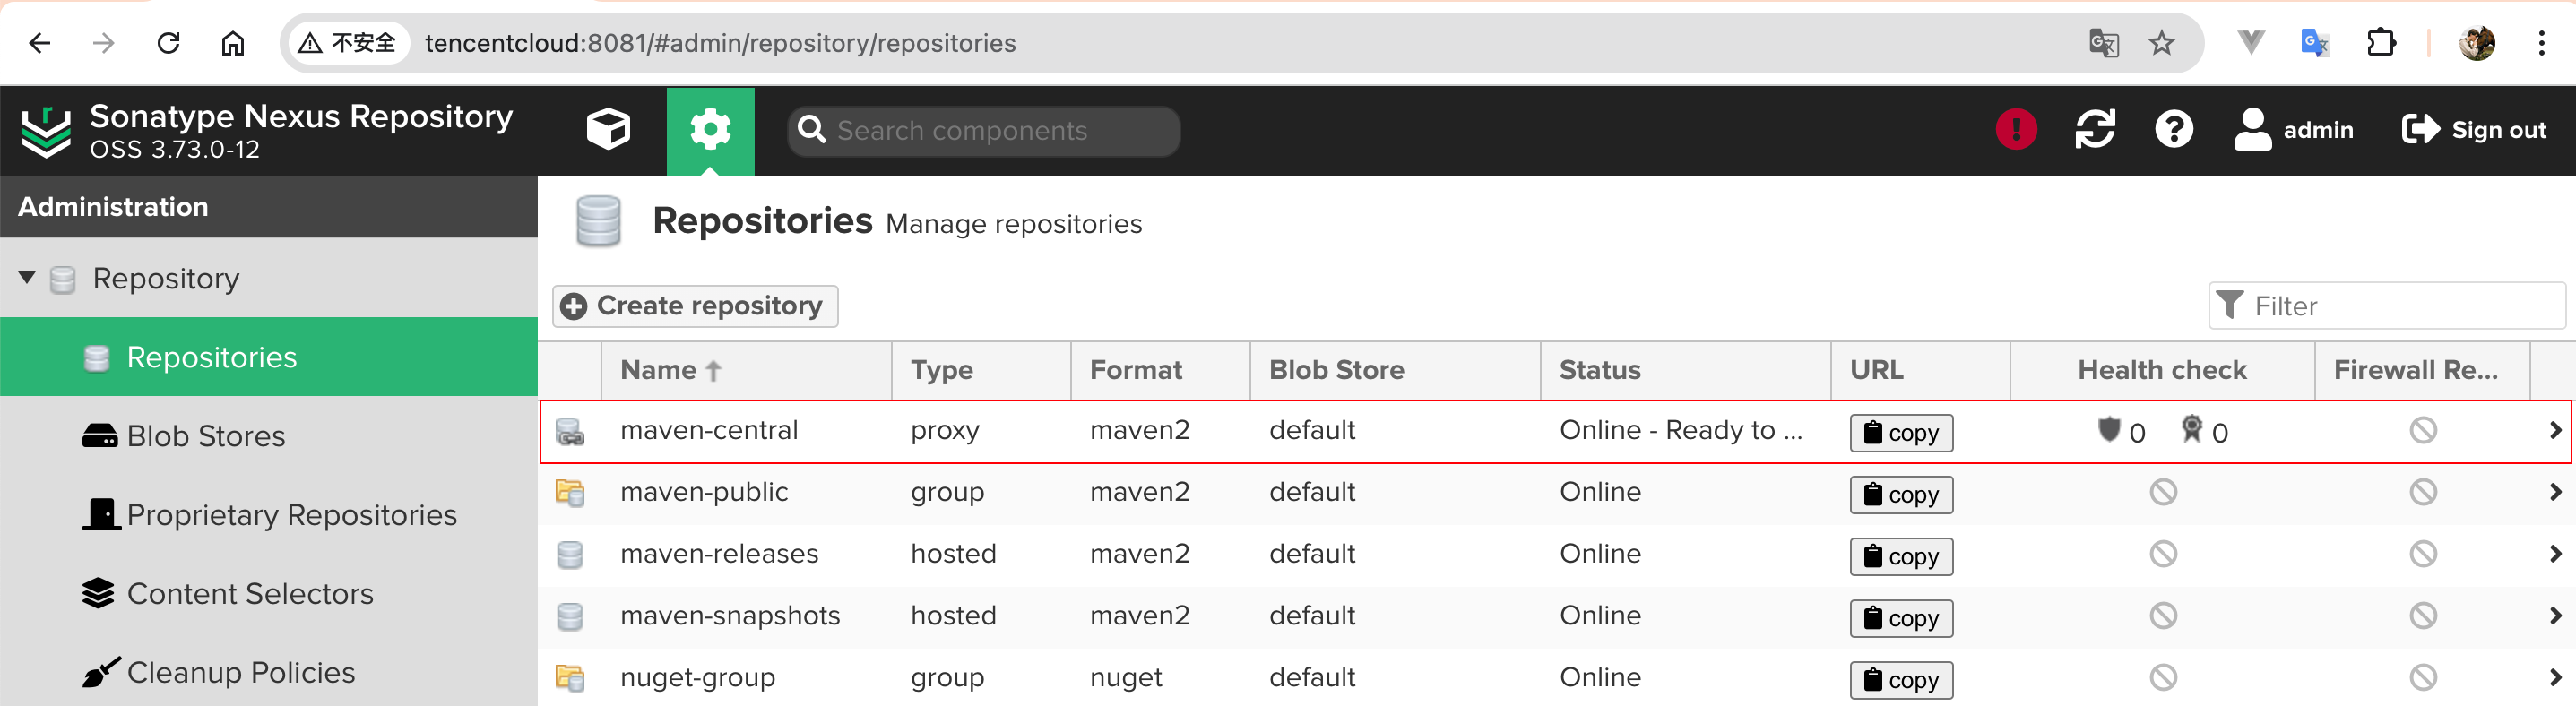2576x706 pixels.
Task: Open translate page icon in address bar
Action: click(x=2104, y=43)
